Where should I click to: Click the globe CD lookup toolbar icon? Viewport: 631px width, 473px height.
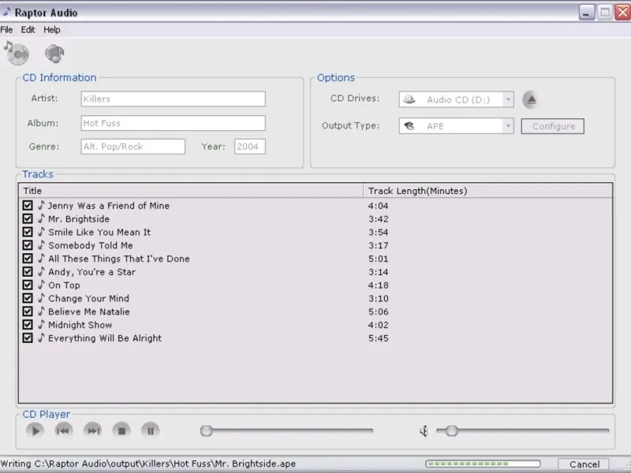(x=54, y=53)
